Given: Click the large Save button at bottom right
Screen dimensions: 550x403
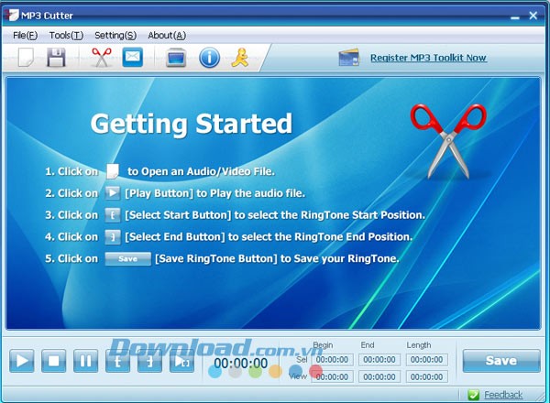Looking at the screenshot, I should 501,361.
